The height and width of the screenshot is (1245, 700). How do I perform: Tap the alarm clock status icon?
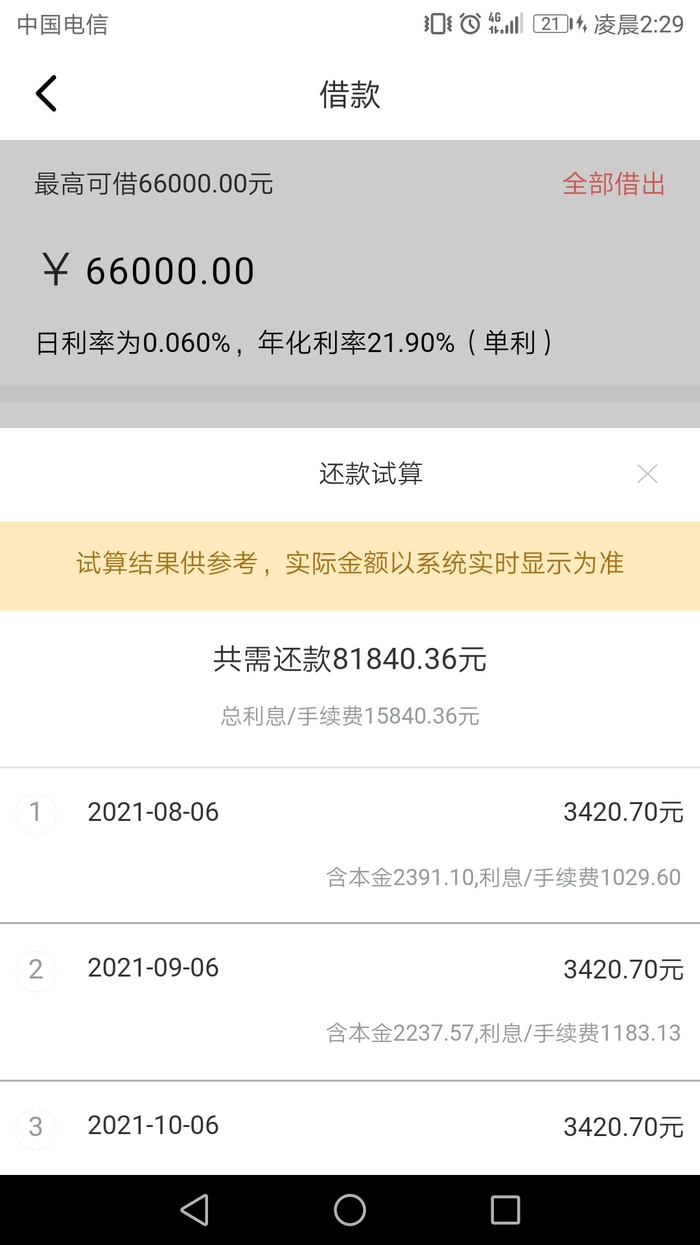point(471,25)
